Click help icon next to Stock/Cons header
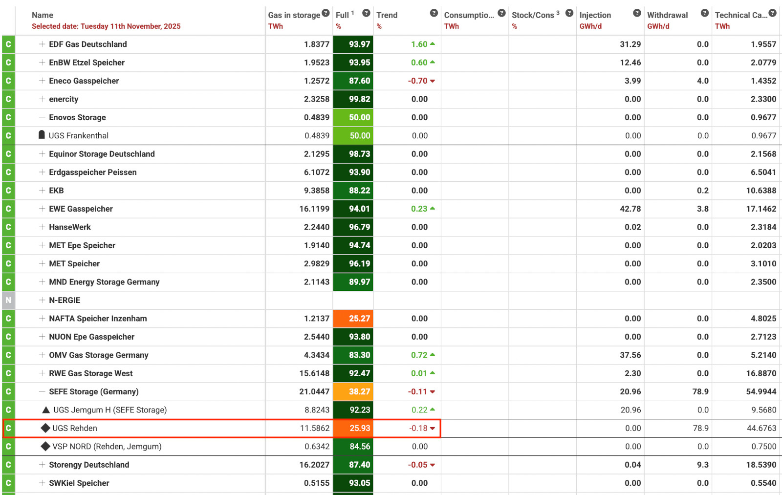782x495 pixels. [x=569, y=13]
